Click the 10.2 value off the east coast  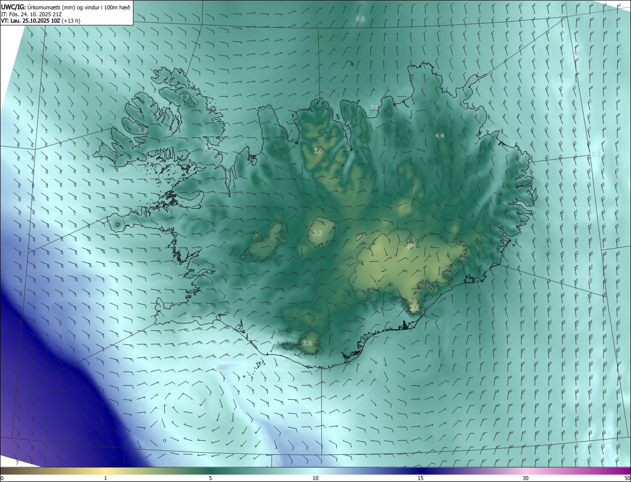[595, 154]
